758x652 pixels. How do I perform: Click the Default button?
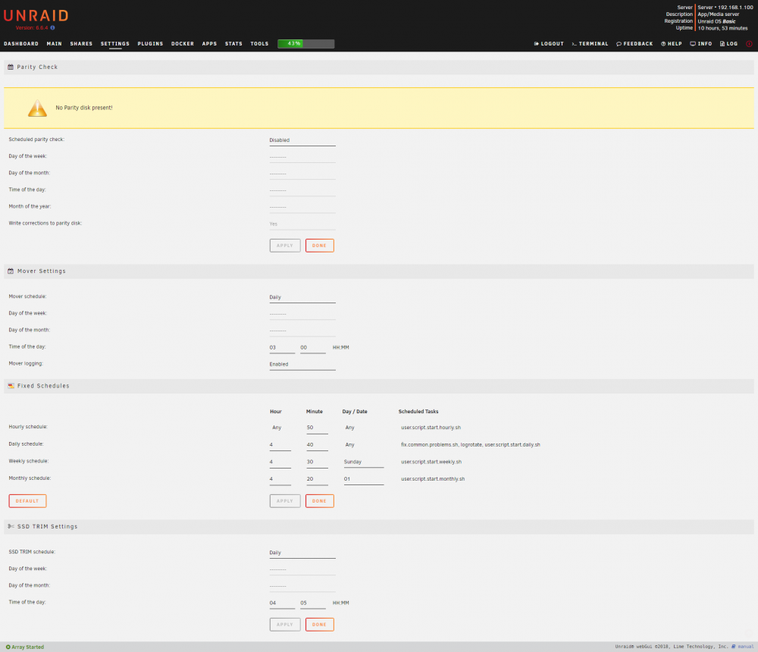tap(27, 501)
